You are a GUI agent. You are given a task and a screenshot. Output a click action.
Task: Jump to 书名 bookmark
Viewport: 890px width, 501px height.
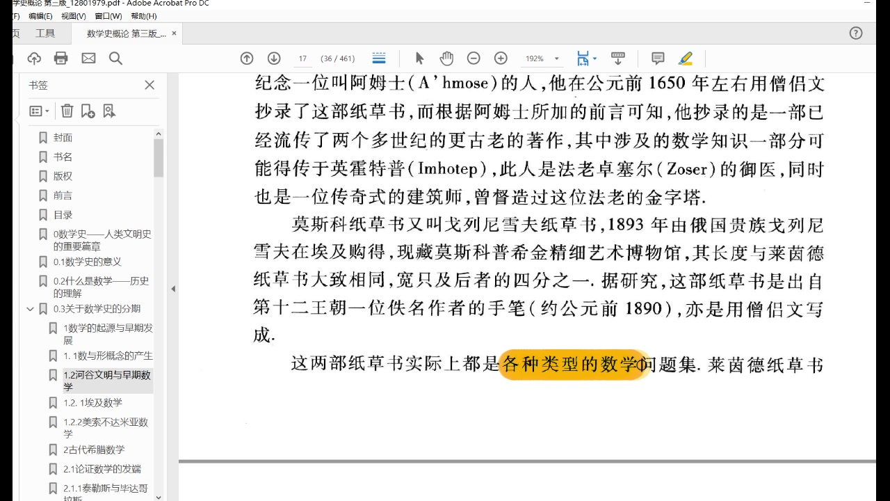pyautogui.click(x=63, y=157)
